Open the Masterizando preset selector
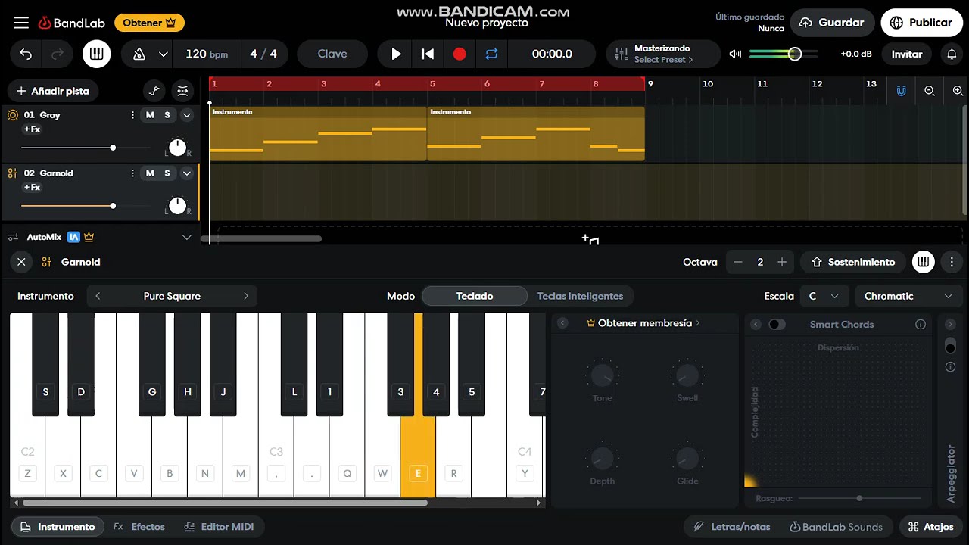This screenshot has width=969, height=545. (663, 54)
